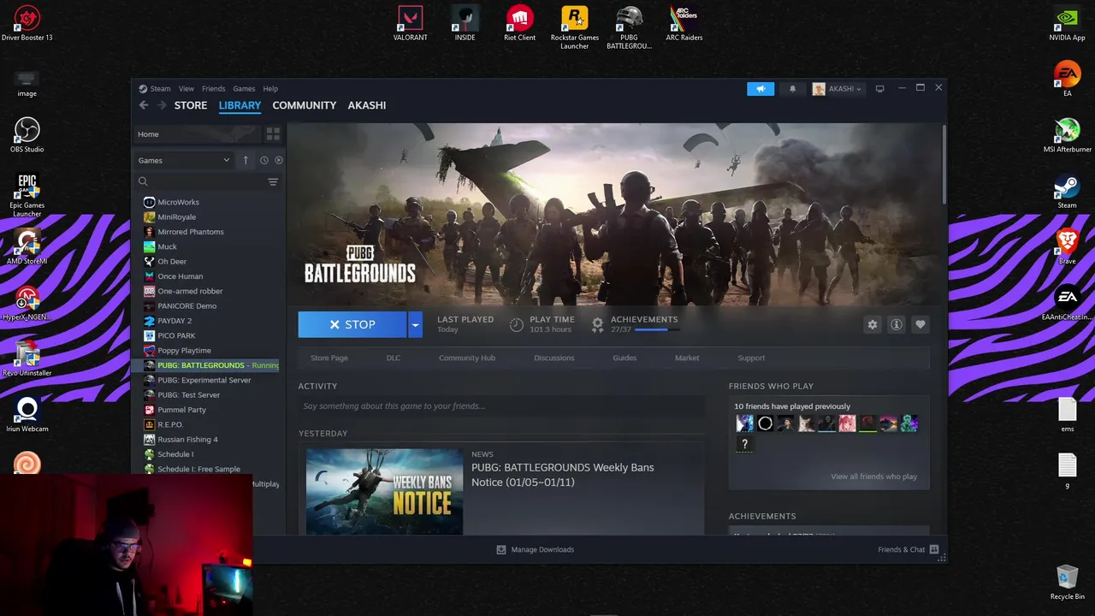Select NVIDIA App desktop icon

[x=1067, y=24]
